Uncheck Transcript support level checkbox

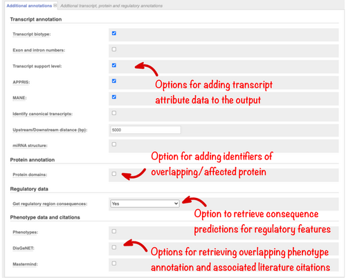pos(114,66)
